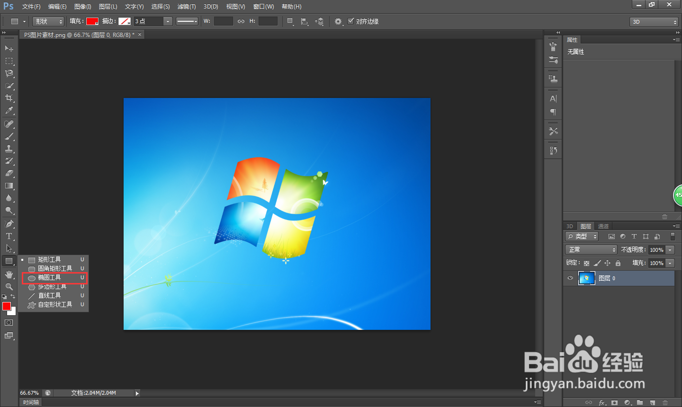The width and height of the screenshot is (682, 407).
Task: Open the stroke width dropdown 3点
Action: [x=168, y=21]
